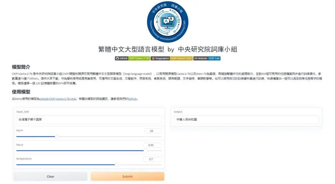This screenshot has height=184, width=335.
Task: Follow the GitHub link in 使用模型 paragraph
Action: pos(132,99)
